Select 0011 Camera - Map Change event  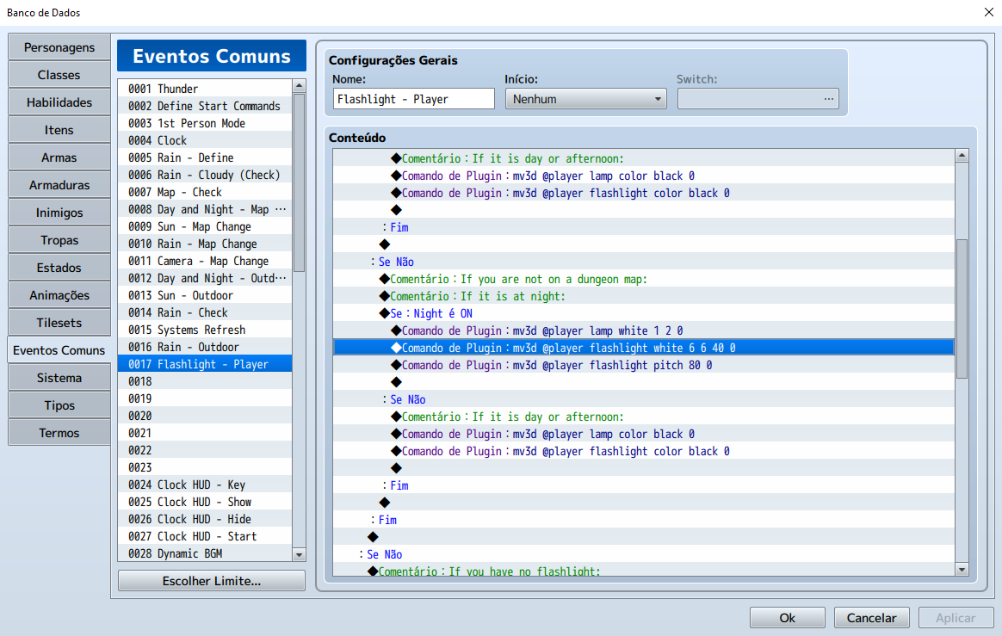click(x=205, y=261)
